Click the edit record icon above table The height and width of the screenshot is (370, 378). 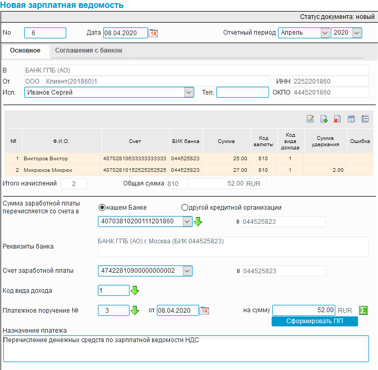pos(310,119)
